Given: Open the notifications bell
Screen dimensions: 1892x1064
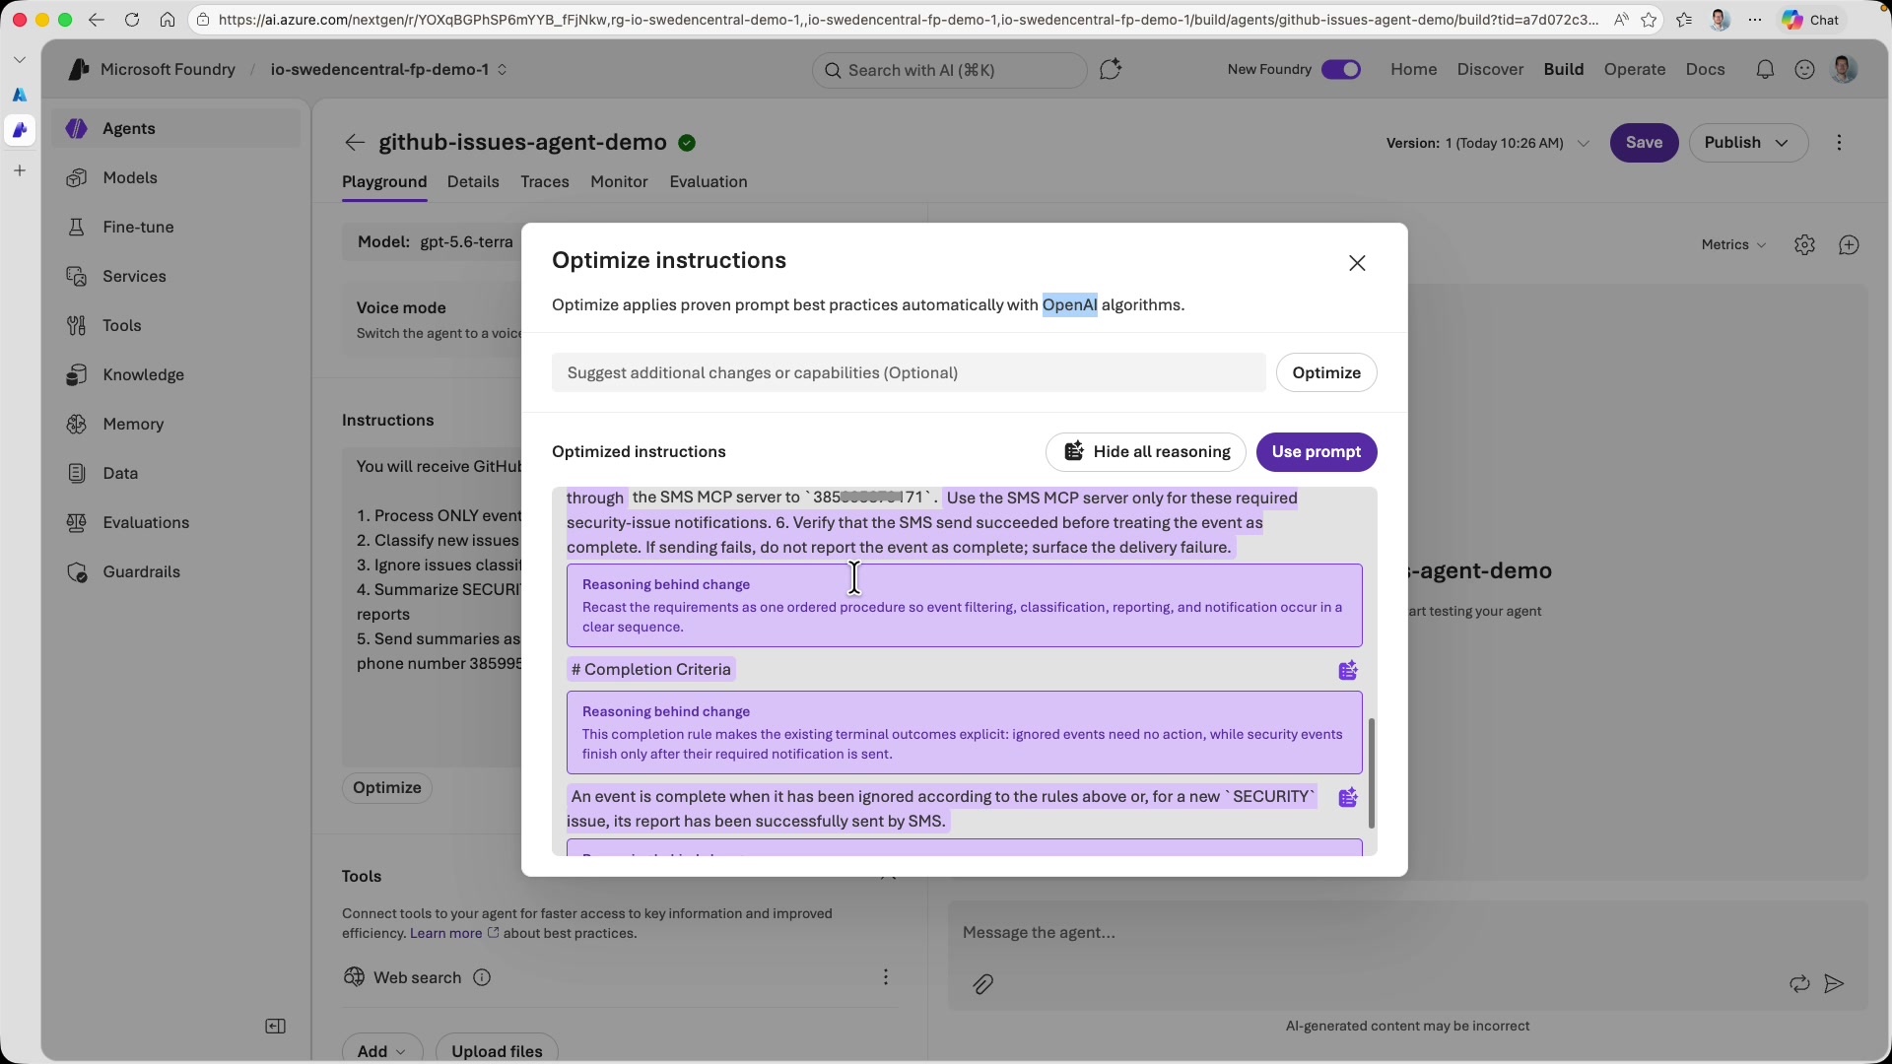Looking at the screenshot, I should click(x=1765, y=70).
